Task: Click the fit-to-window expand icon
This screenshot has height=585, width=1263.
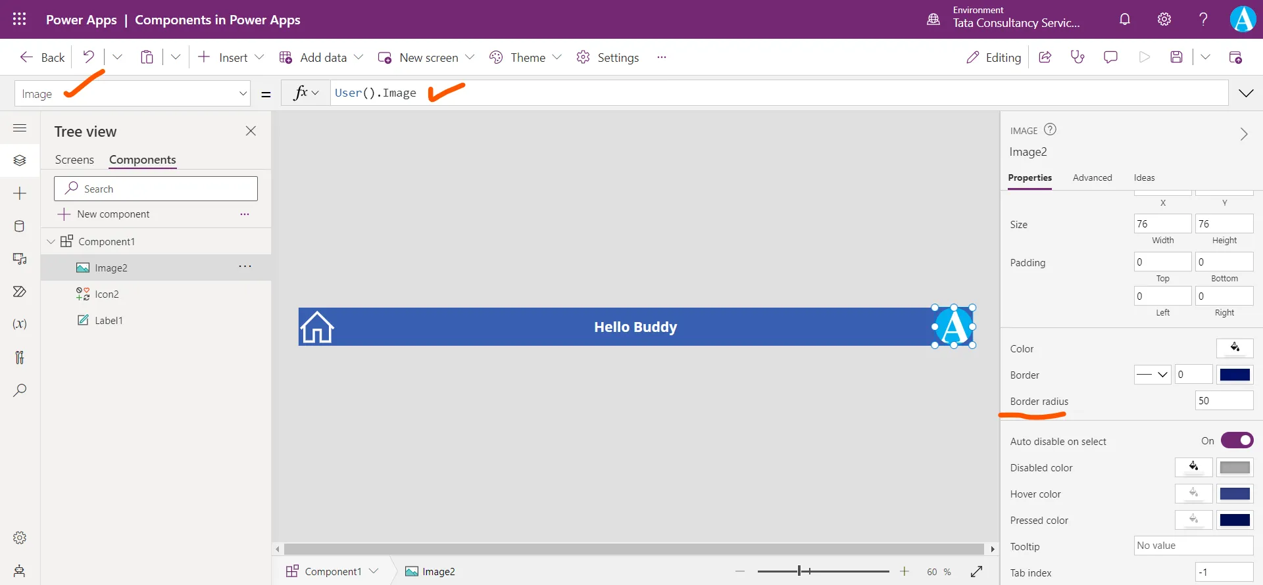Action: (x=976, y=571)
